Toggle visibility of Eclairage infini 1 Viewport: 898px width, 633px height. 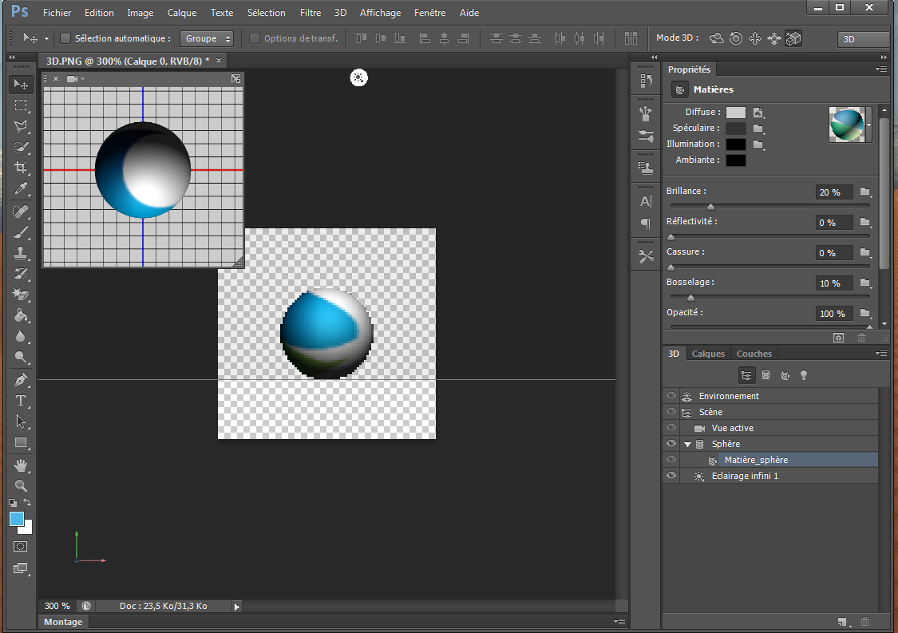671,476
